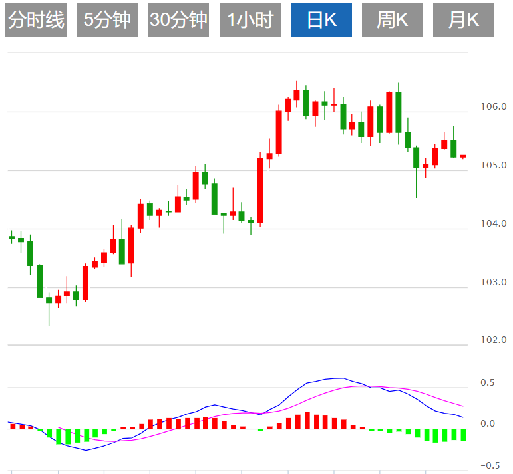The image size is (513, 474).
Task: Switch to the 分时线 chart tab
Action: coord(36,20)
